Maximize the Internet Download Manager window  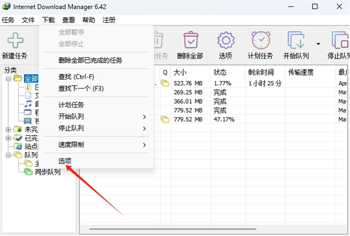point(315,6)
